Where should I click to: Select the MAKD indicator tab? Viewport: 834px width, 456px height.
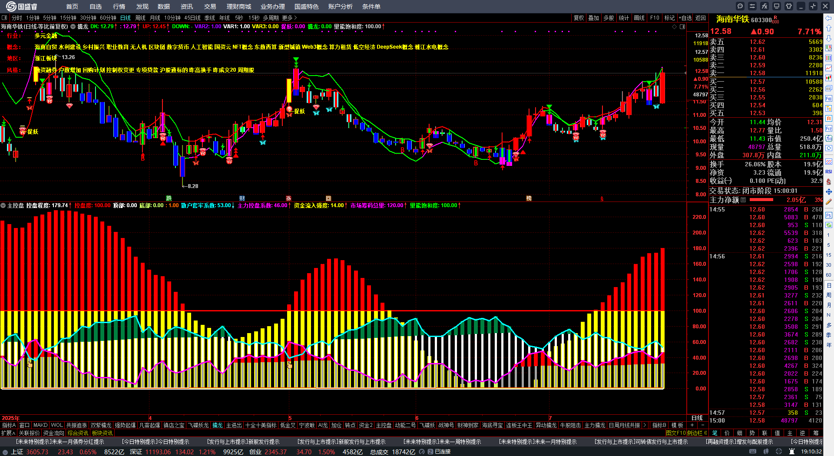click(x=40, y=425)
